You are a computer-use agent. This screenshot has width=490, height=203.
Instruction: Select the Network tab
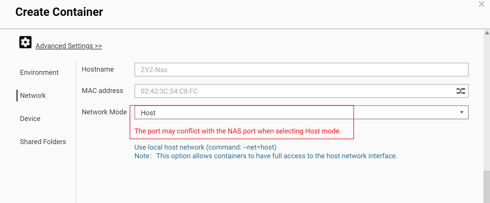coord(33,96)
